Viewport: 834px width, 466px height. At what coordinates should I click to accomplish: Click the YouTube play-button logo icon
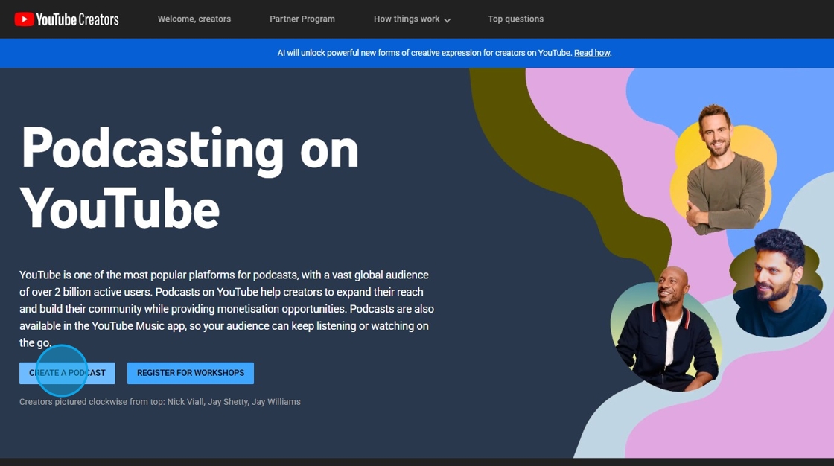24,19
